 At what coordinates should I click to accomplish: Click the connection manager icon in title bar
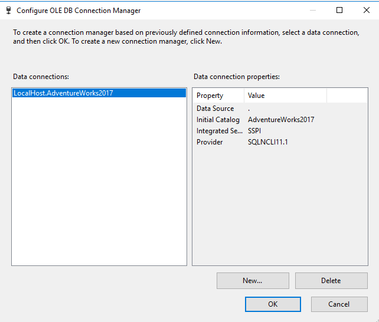pos(8,10)
